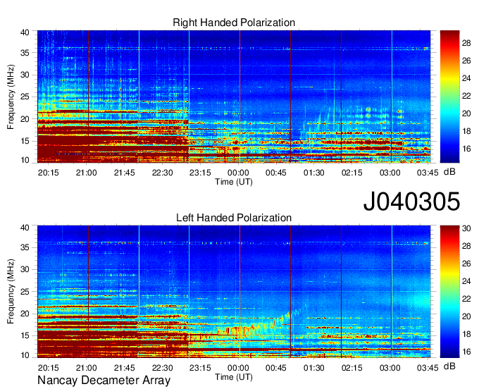
Task: Click the 28 dB label on left-handed colorbar
Action: click(466, 246)
